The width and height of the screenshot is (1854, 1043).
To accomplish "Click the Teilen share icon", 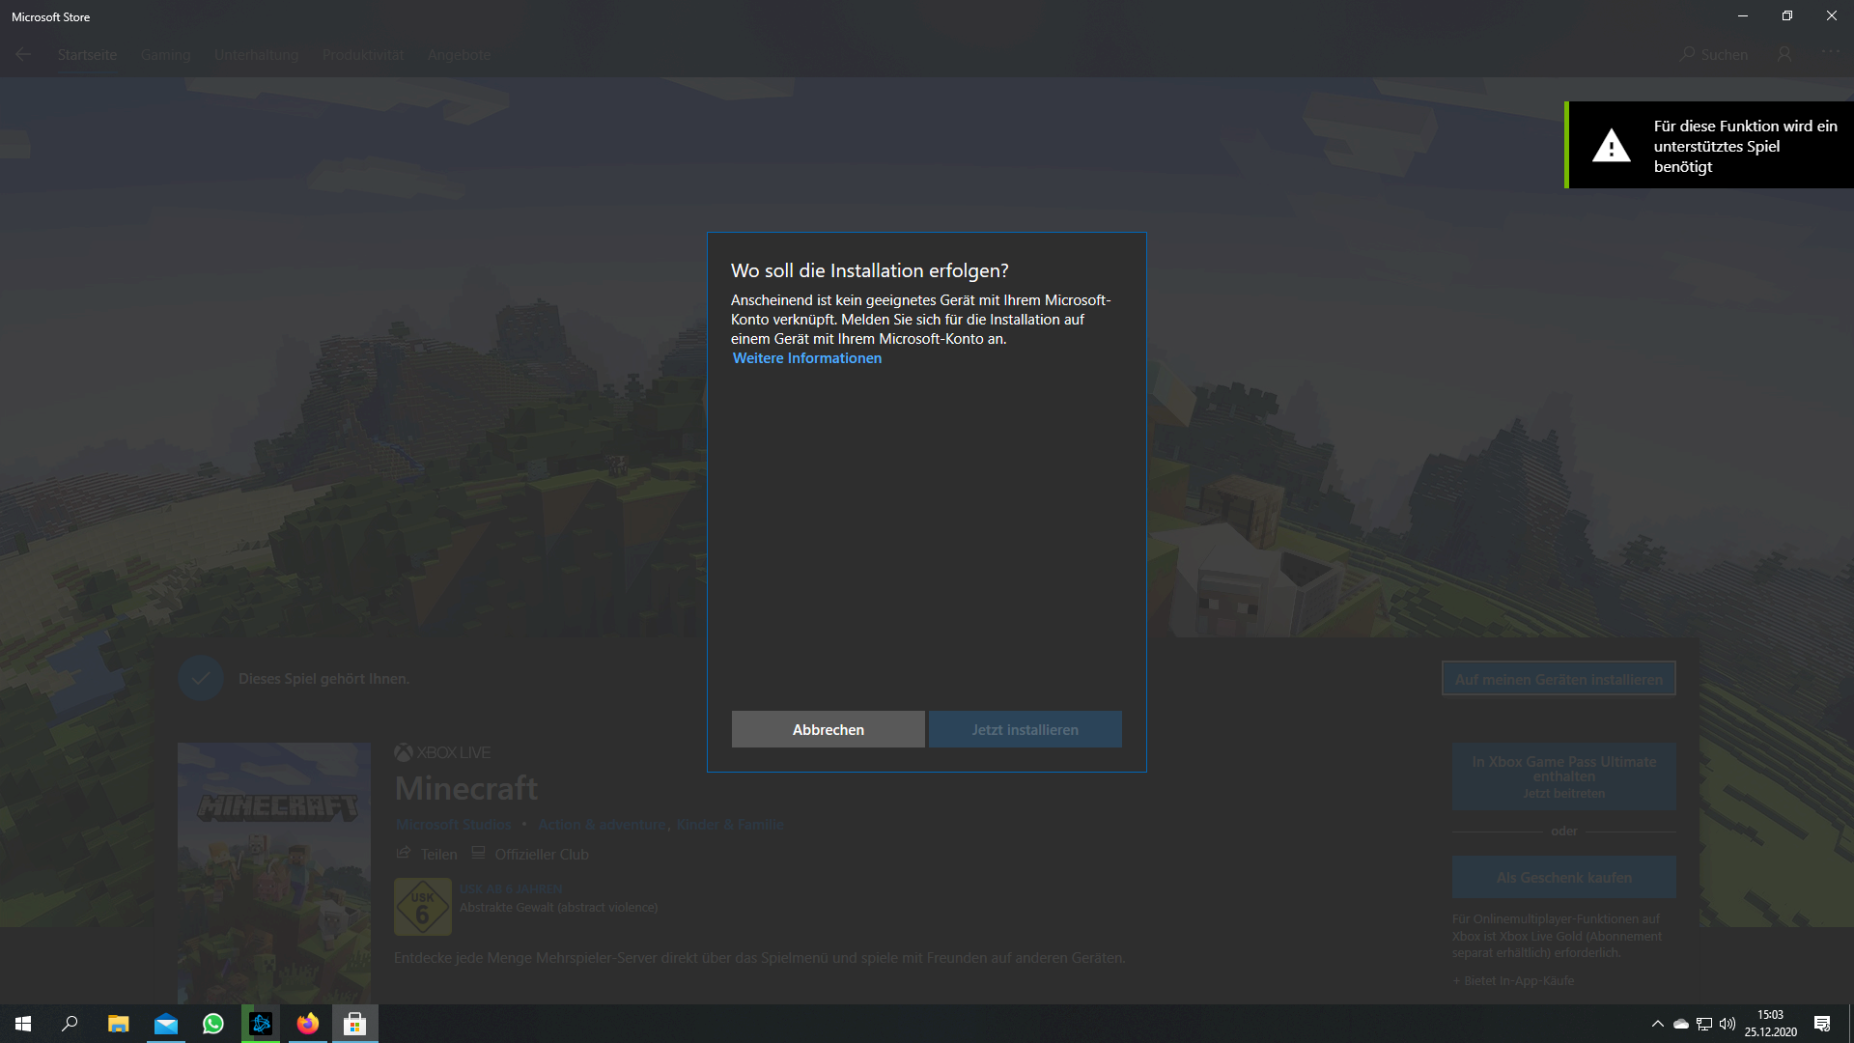I will [x=404, y=854].
